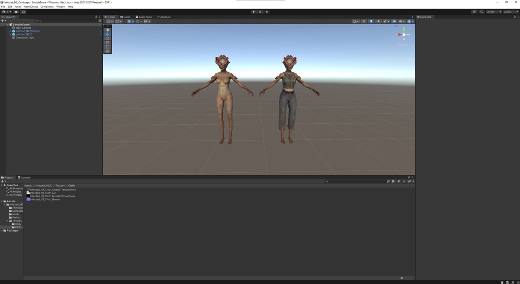Open the scene camera settings dropdown
This screenshot has width=520, height=284.
pyautogui.click(x=402, y=21)
